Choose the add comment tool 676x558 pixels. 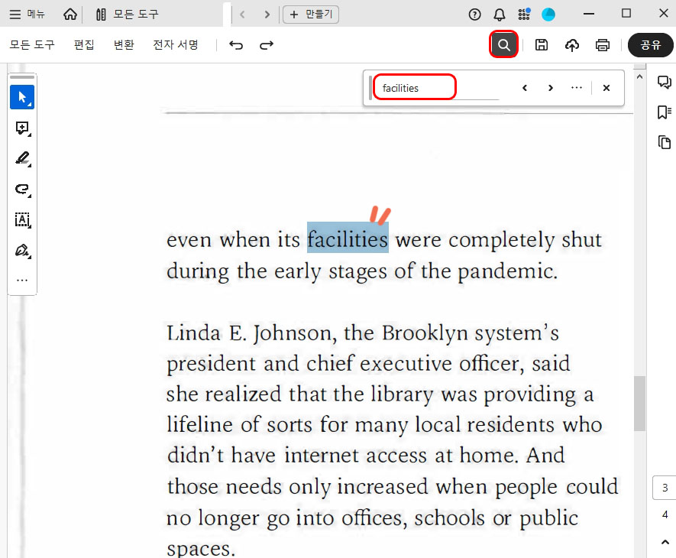tap(22, 128)
